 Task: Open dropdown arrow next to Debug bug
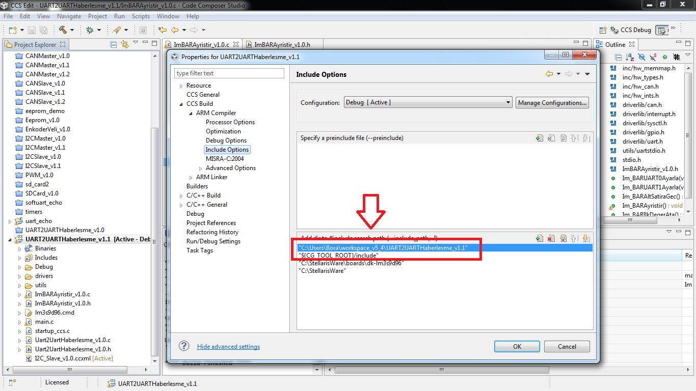point(99,30)
